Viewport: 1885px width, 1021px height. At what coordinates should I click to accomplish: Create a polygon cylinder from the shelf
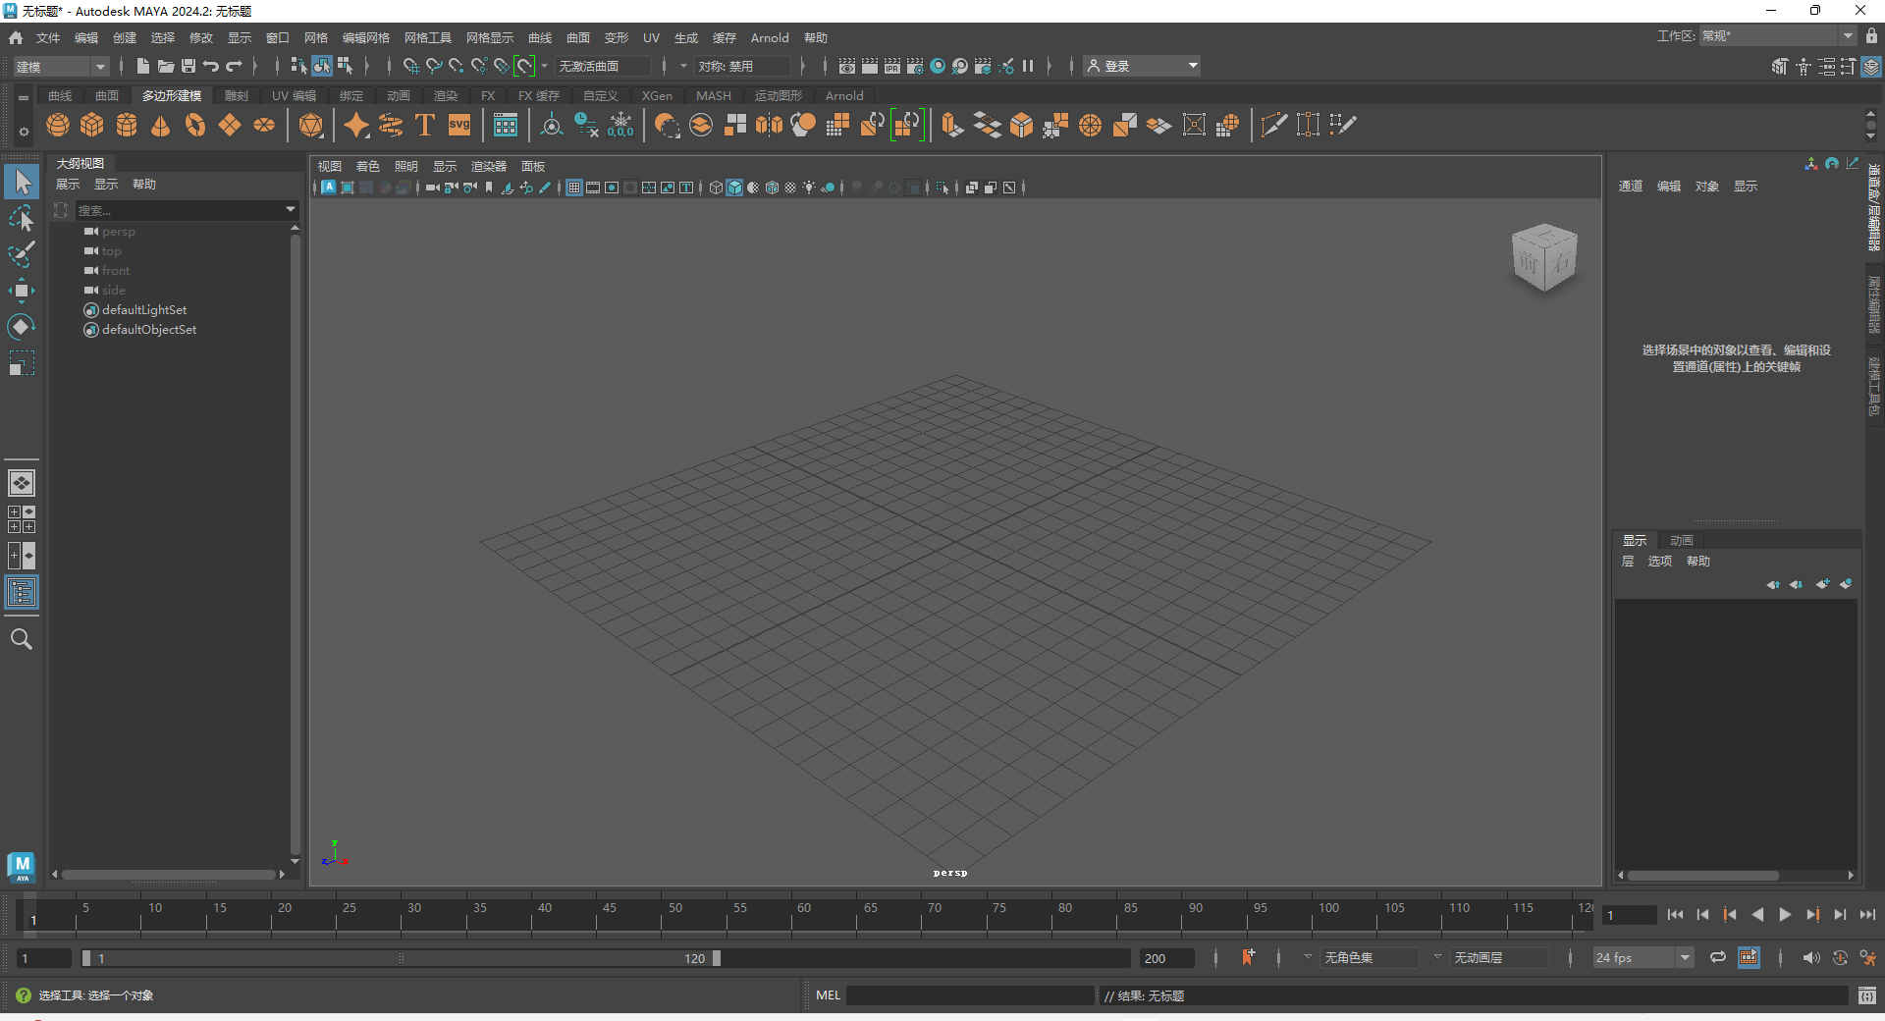tap(127, 125)
